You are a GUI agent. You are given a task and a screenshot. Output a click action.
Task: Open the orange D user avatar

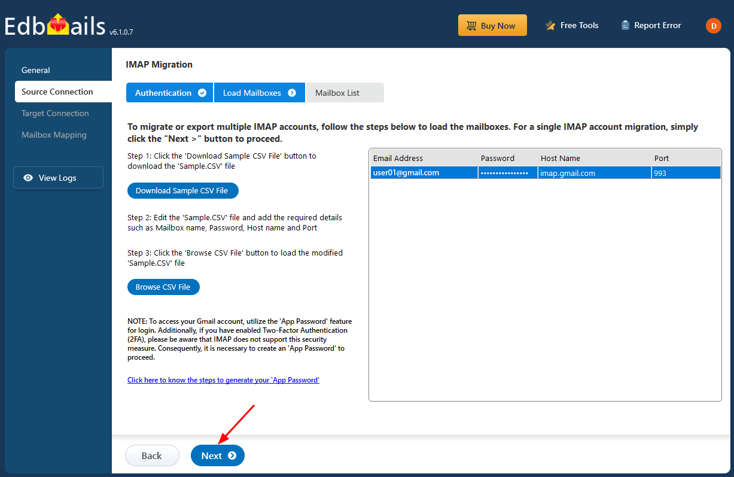pos(713,26)
